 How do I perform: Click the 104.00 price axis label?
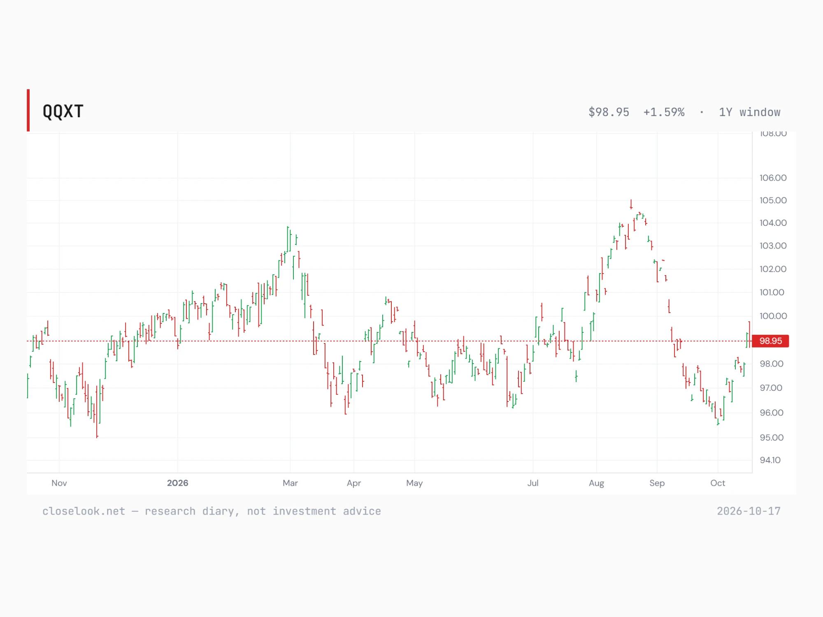coord(773,223)
